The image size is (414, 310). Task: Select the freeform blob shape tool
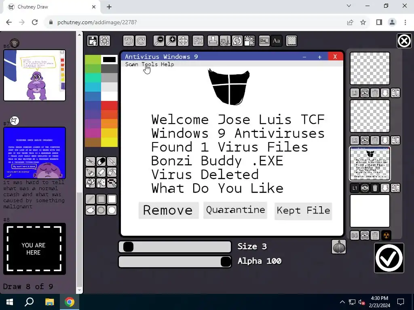[90, 210]
